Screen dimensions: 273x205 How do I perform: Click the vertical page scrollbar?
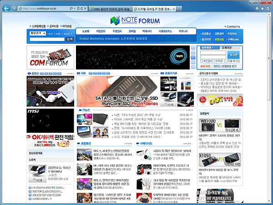click(x=270, y=91)
